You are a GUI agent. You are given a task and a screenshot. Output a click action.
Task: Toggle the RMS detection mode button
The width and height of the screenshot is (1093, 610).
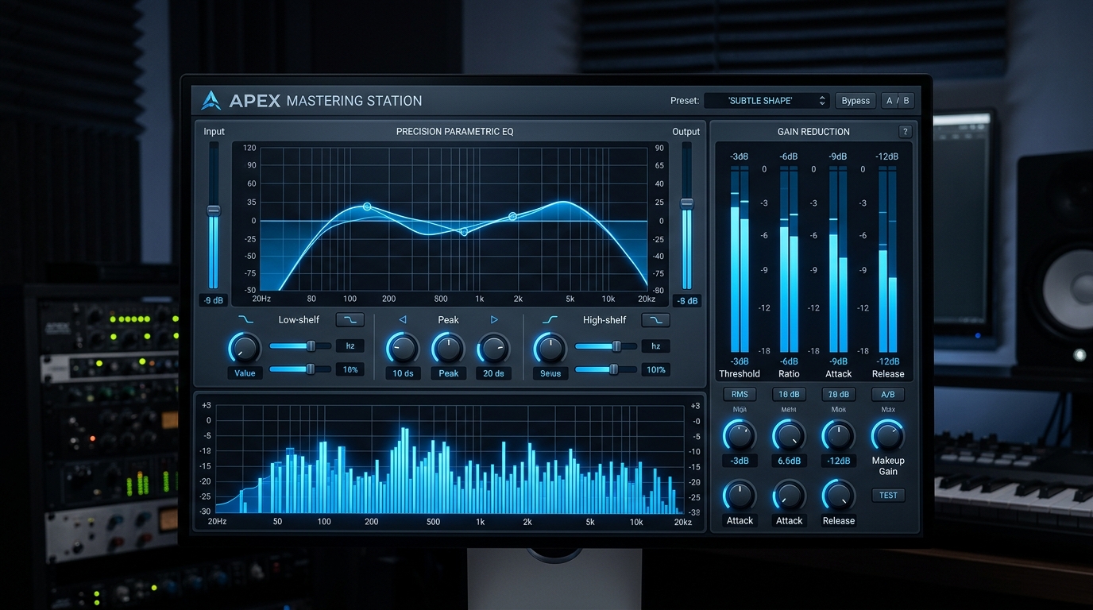click(x=740, y=395)
